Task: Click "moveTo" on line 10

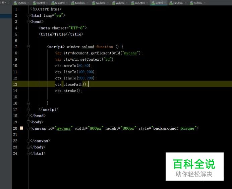Action: (70, 66)
